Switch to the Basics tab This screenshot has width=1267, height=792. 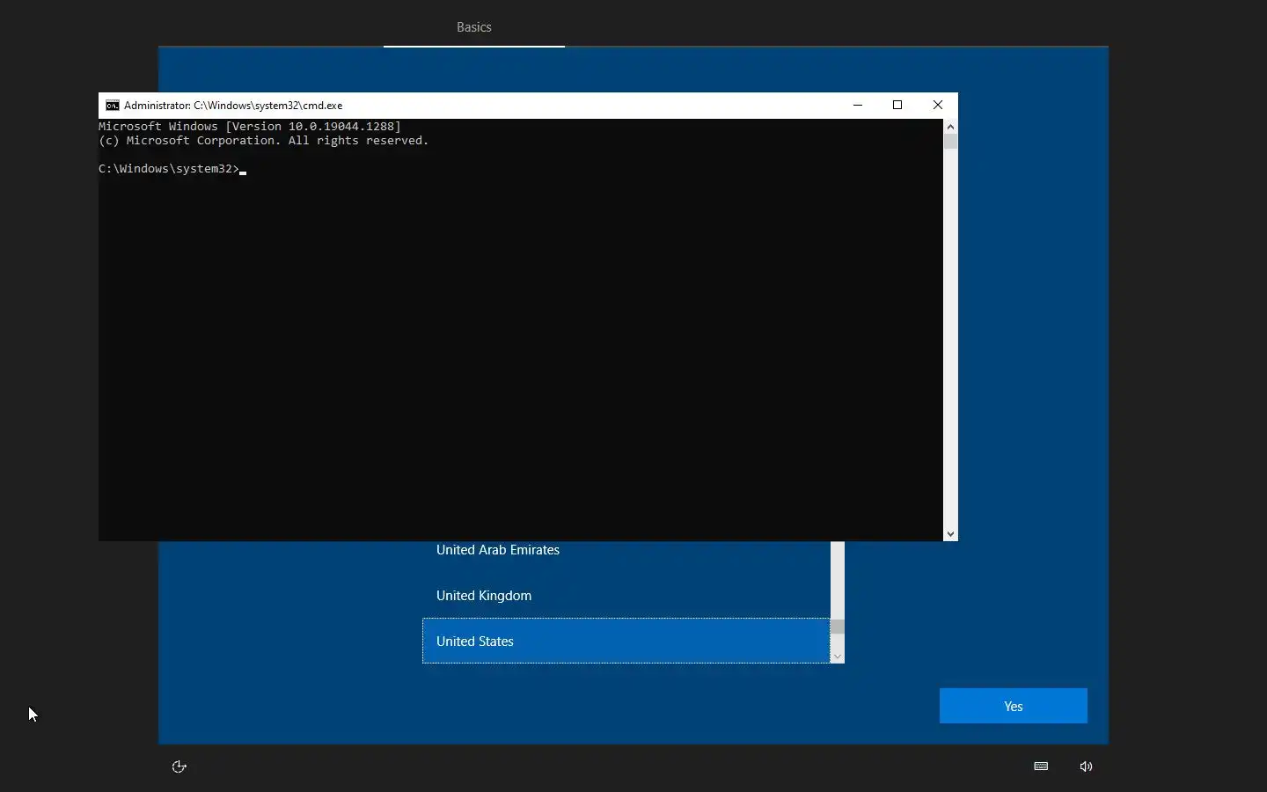474,27
